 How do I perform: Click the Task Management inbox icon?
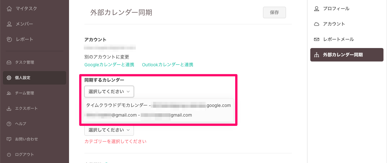[x=9, y=62]
